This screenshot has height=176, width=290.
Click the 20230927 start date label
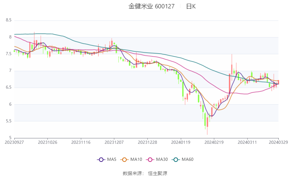pos(14,143)
